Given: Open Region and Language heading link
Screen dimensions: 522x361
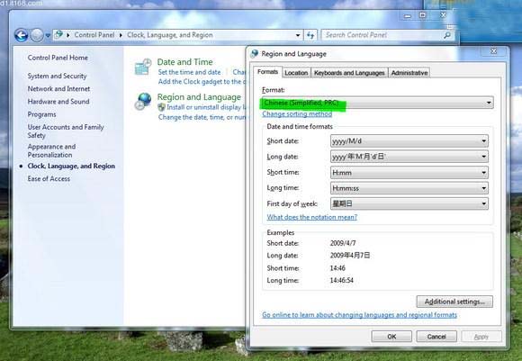Looking at the screenshot, I should pos(199,97).
